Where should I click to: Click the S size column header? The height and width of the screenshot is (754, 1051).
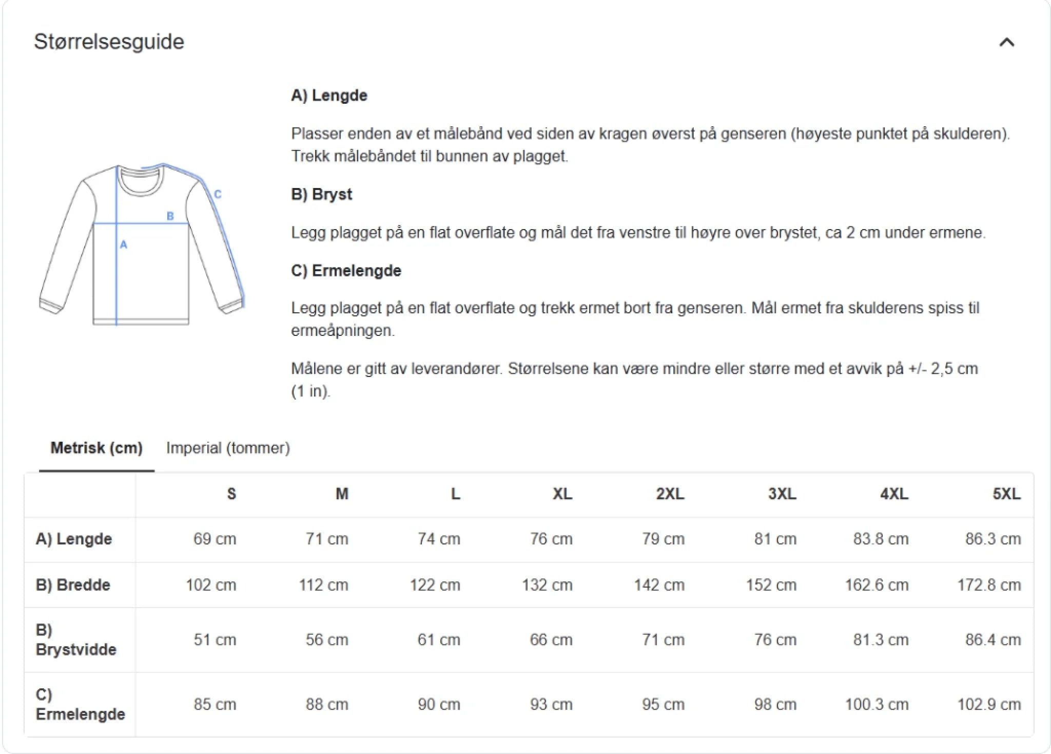point(231,494)
